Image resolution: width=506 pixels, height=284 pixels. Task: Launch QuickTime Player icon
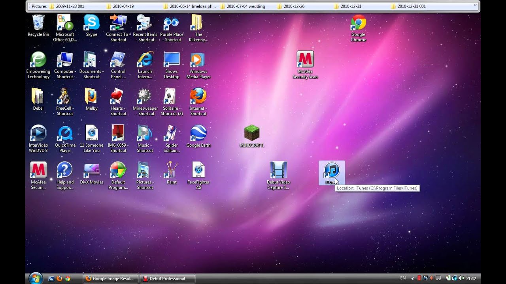click(x=65, y=139)
